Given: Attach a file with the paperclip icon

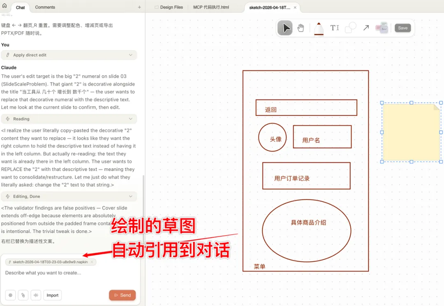Looking at the screenshot, I should point(23,295).
